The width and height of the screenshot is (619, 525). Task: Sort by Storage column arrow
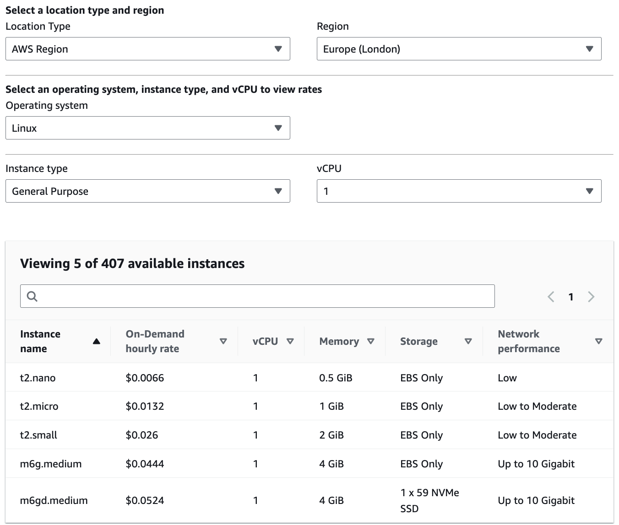[468, 341]
